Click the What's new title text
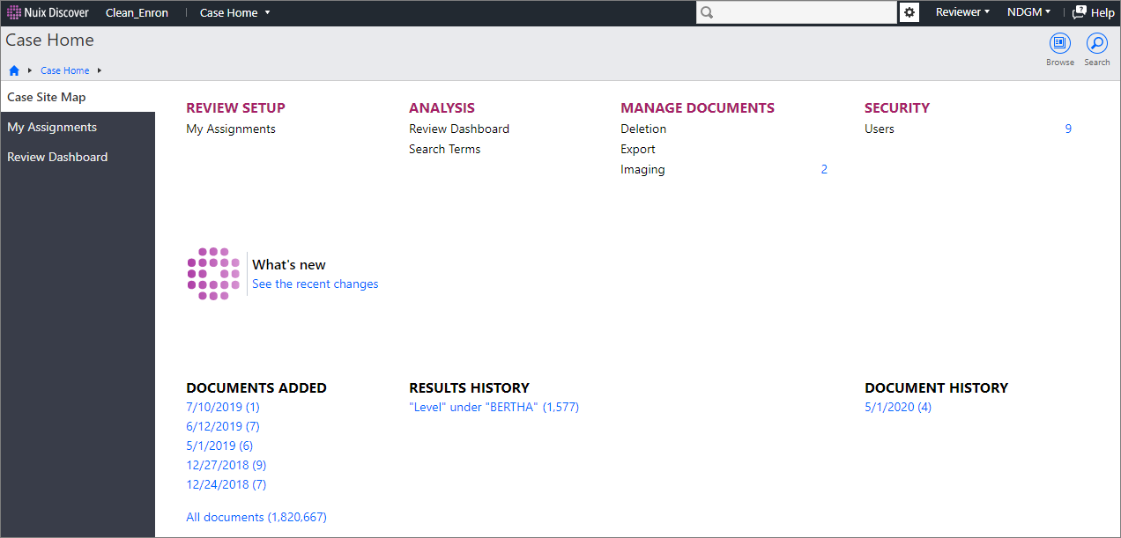This screenshot has width=1121, height=538. click(x=289, y=264)
